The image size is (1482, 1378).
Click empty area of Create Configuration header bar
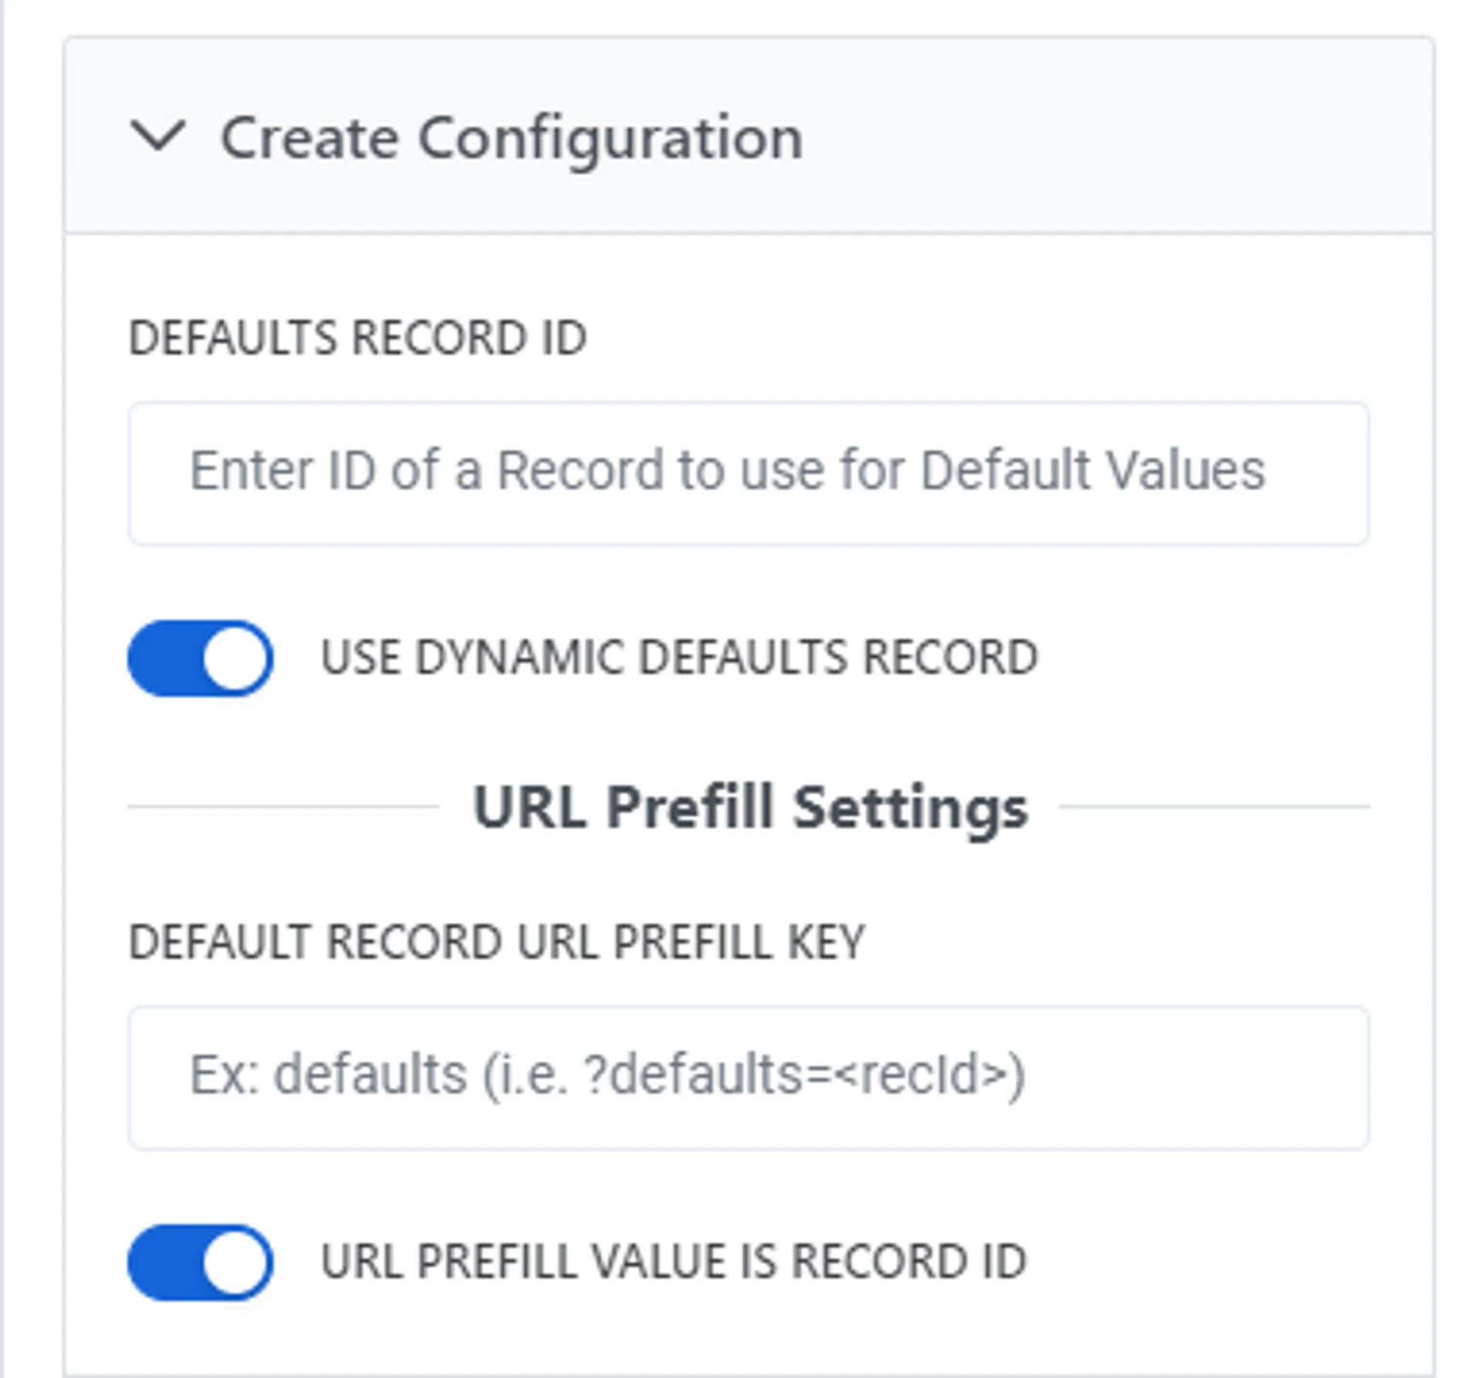pos(1119,136)
